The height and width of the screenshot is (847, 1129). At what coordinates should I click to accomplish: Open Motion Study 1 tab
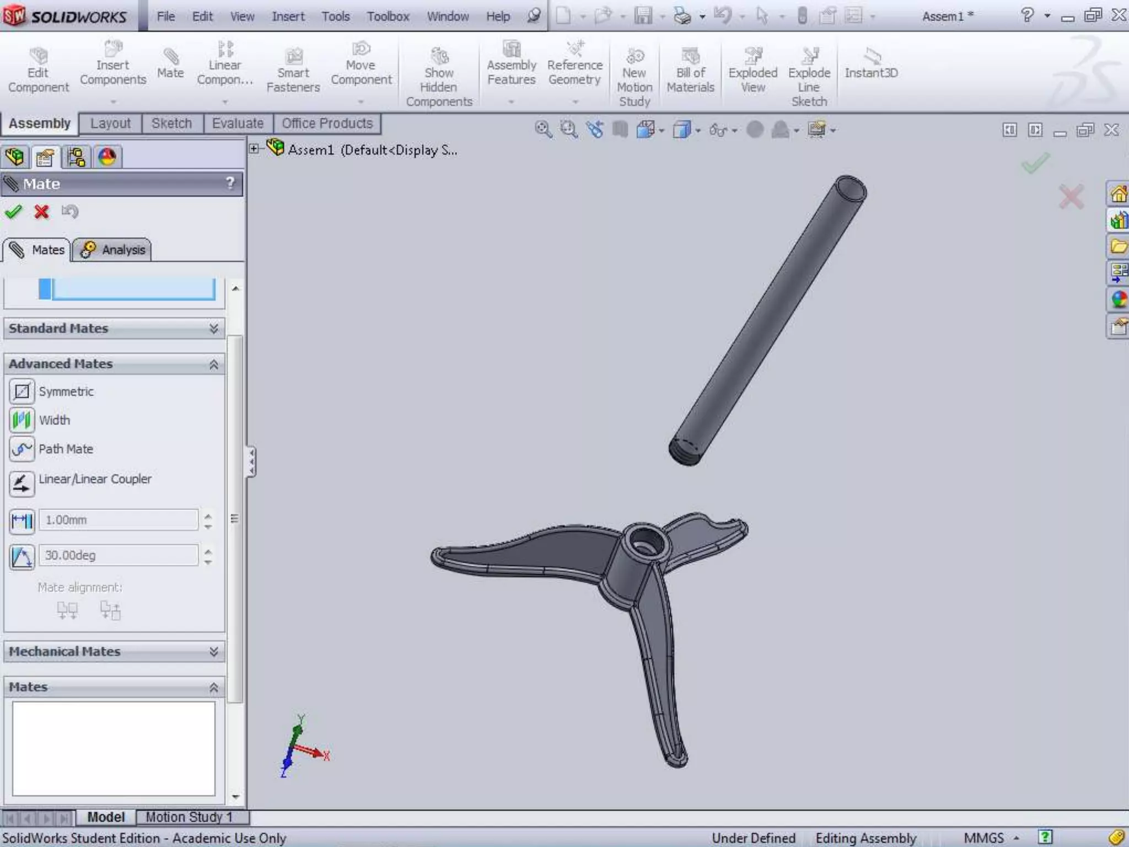tap(189, 817)
